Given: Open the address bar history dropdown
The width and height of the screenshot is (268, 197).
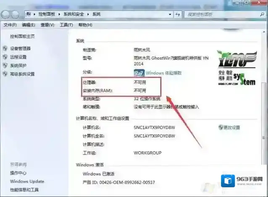Looking at the screenshot, I should click(x=170, y=14).
